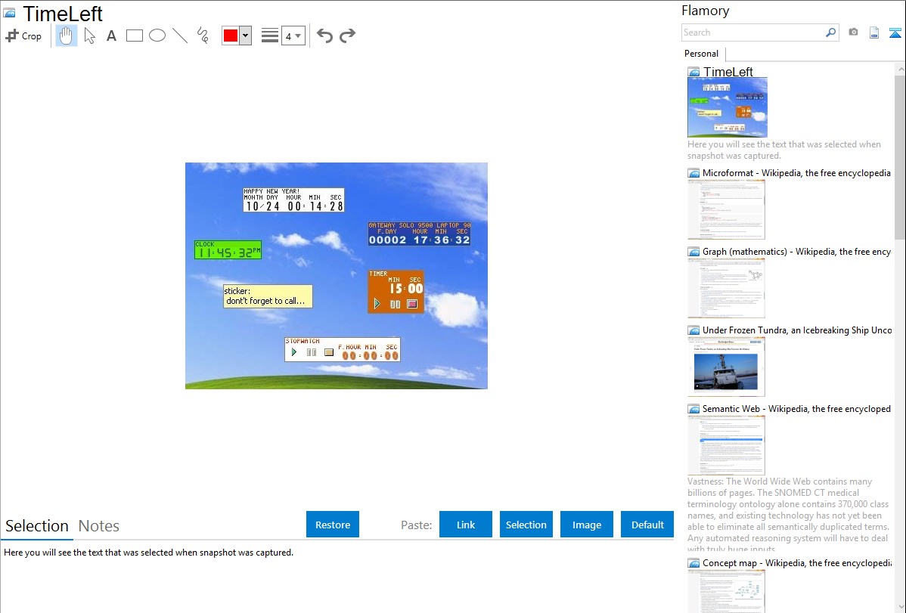Screen dimensions: 906x613
Task: Open the Concept map snapshot thumbnail
Action: 726,591
